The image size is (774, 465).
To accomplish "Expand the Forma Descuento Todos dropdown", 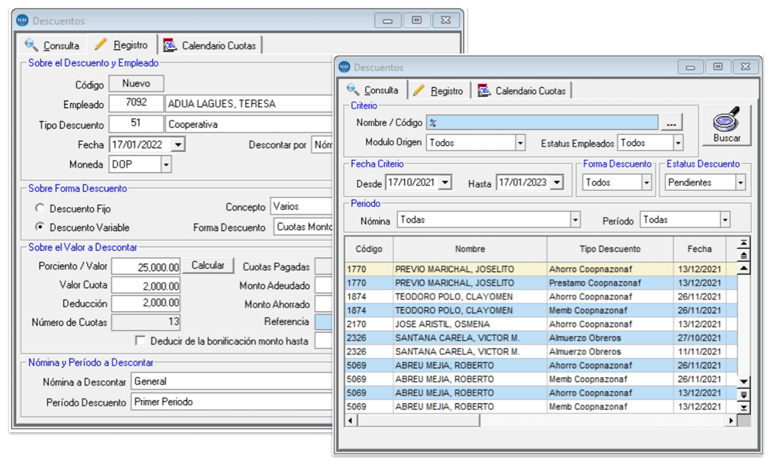I will [x=647, y=182].
